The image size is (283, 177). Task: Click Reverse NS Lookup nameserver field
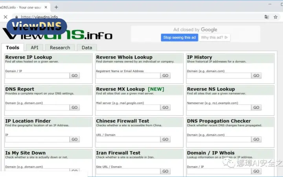pos(219,107)
